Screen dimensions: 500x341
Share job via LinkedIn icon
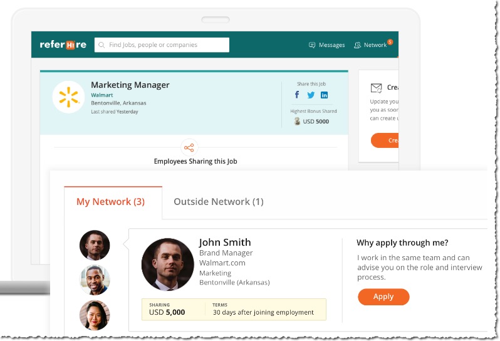point(325,95)
